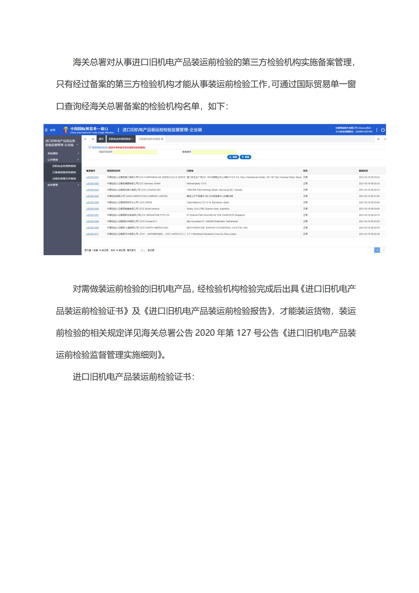
Task: Click the 状态 column header
Action: pos(329,171)
